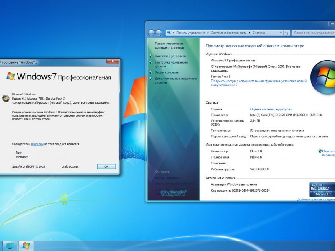Open 'лицензии' link in About dialog
The image size is (335, 251).
click(x=37, y=144)
